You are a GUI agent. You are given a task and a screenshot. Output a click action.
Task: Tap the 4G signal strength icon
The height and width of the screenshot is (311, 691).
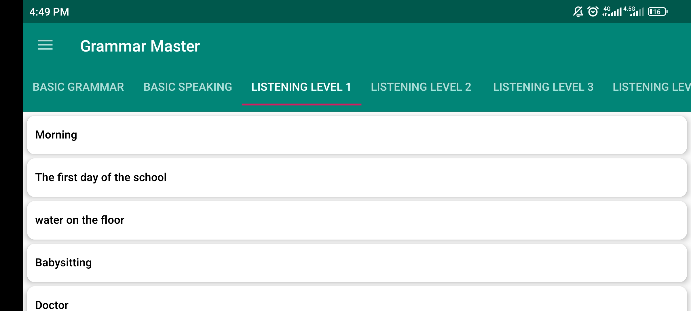[x=612, y=12]
